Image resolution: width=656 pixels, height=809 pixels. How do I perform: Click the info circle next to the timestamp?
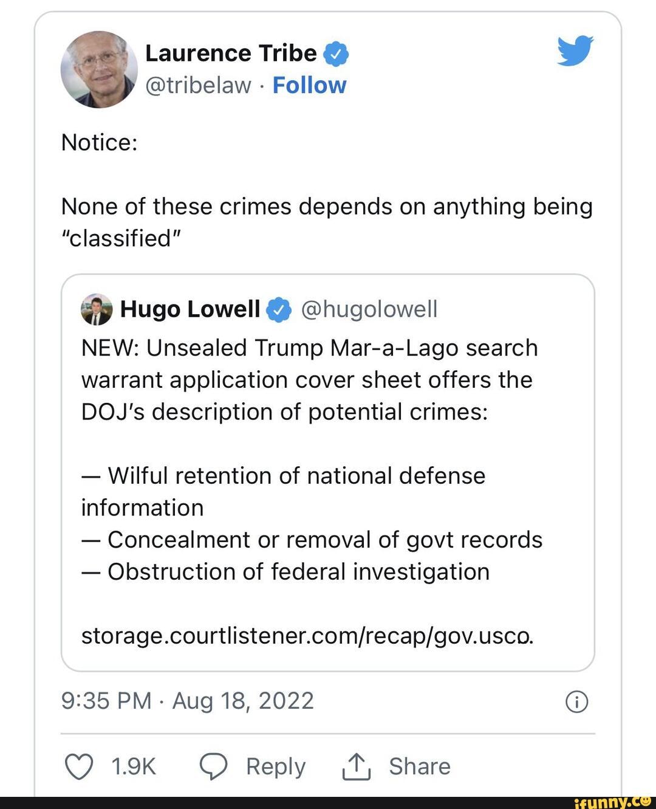coord(576,701)
